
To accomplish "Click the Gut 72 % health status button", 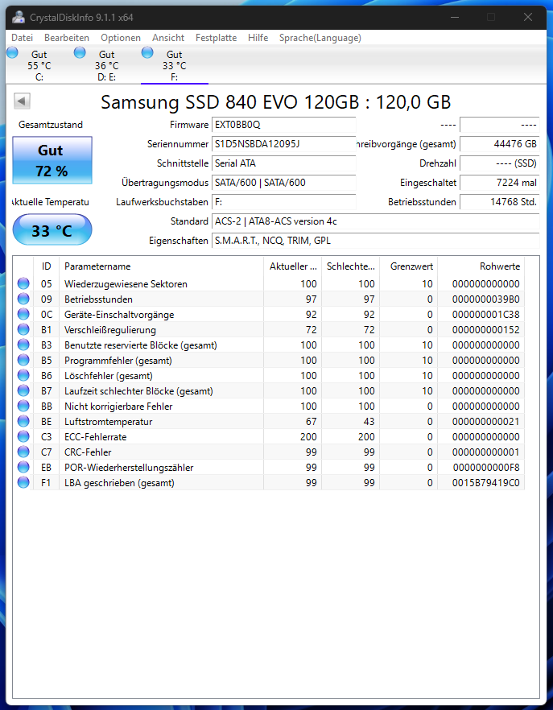I will click(x=52, y=160).
